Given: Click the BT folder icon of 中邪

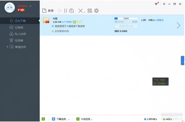Looking at the screenshot, I should click(x=46, y=20).
